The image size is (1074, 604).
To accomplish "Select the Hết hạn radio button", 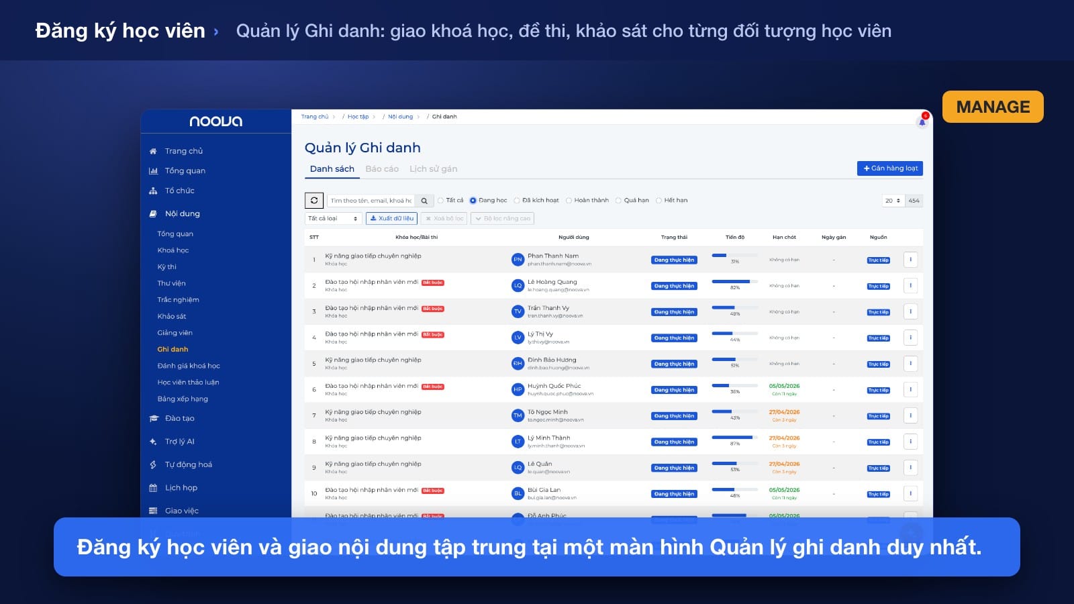I will 658,200.
